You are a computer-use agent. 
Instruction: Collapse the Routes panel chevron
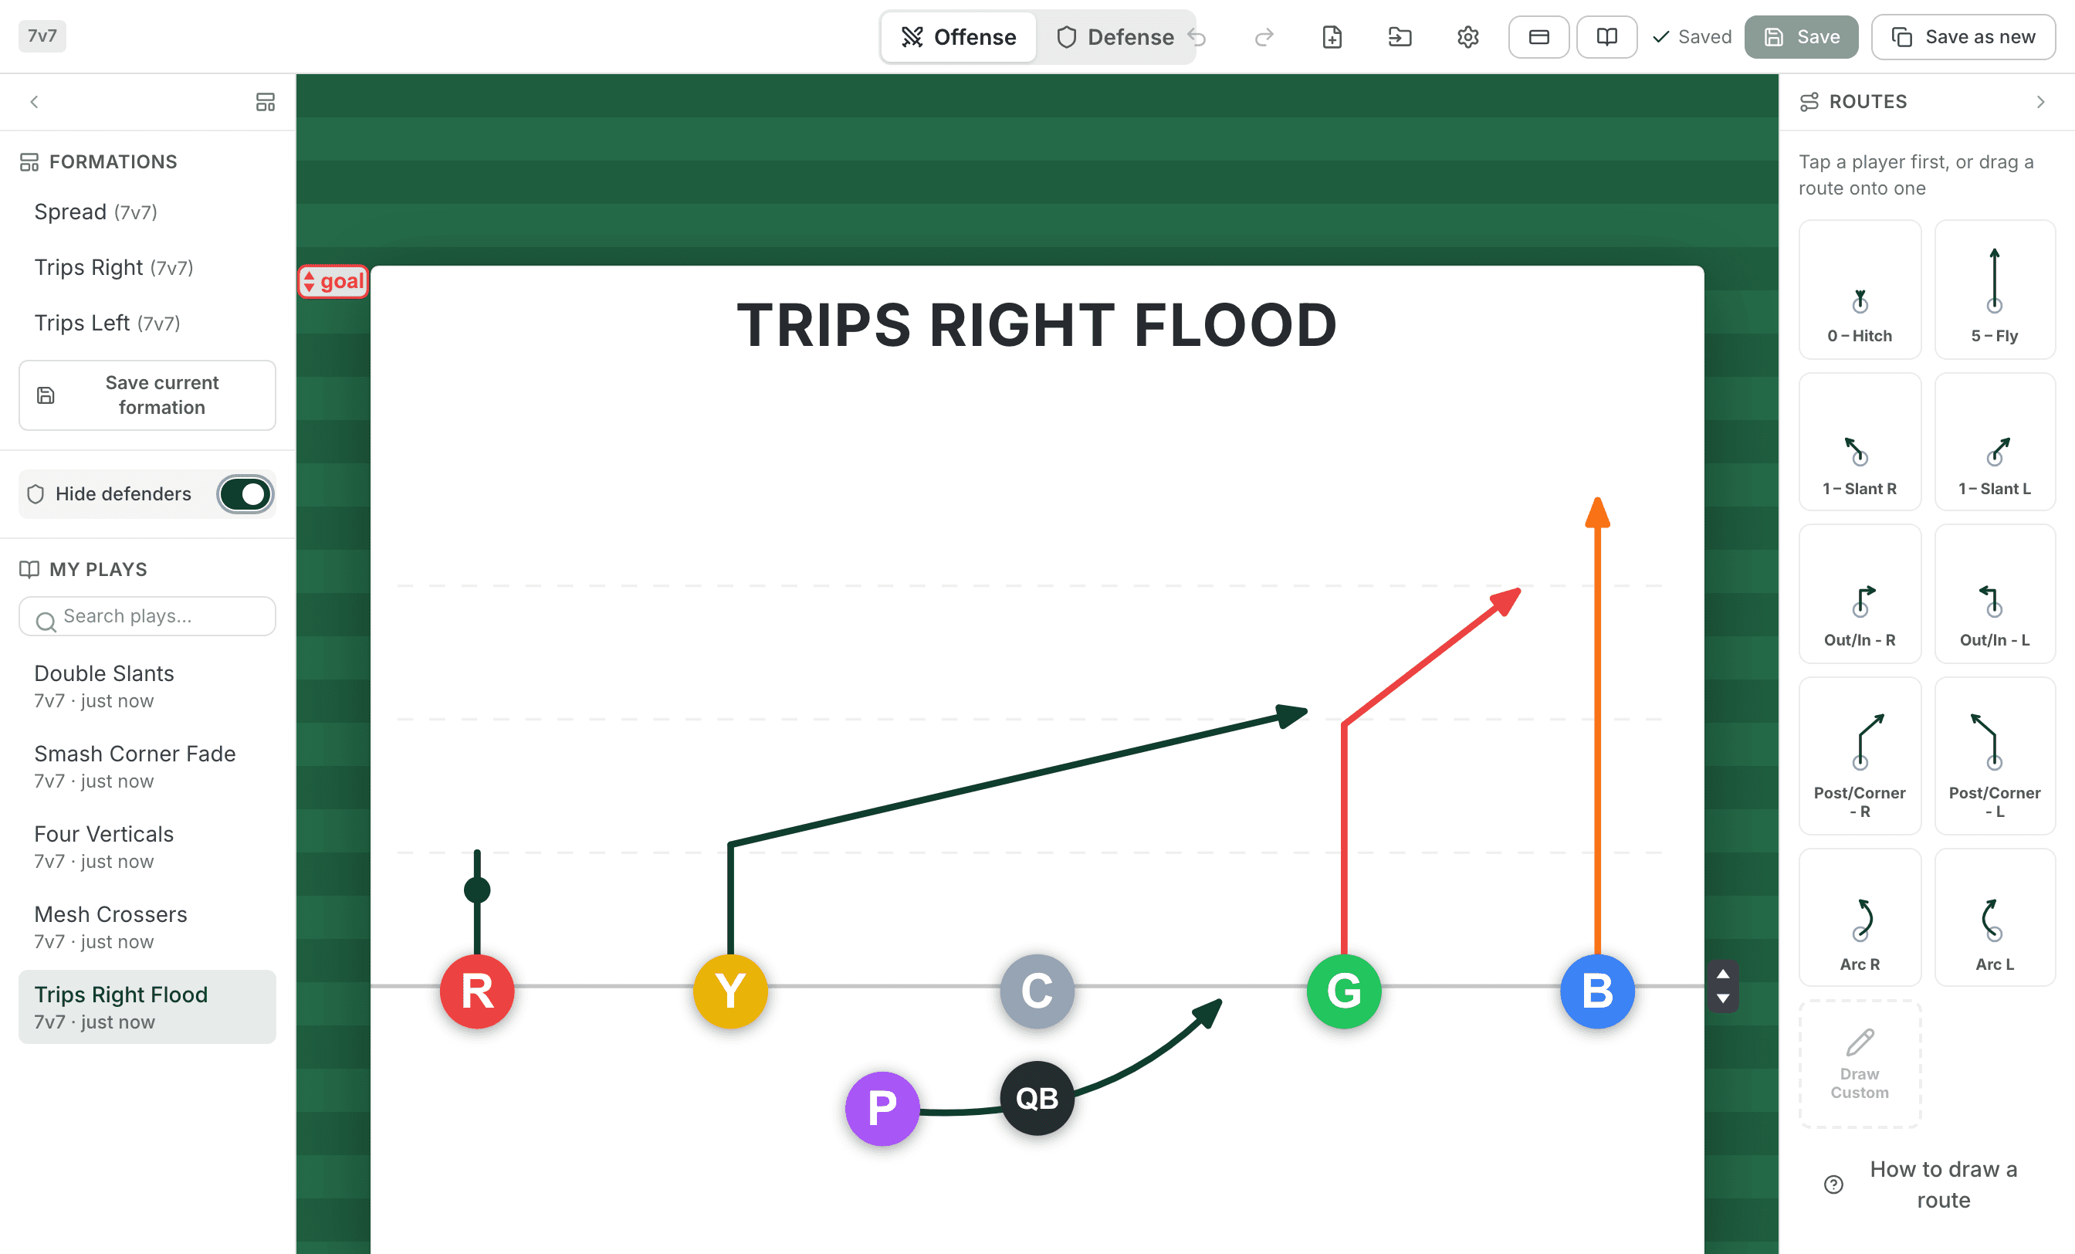2040,102
